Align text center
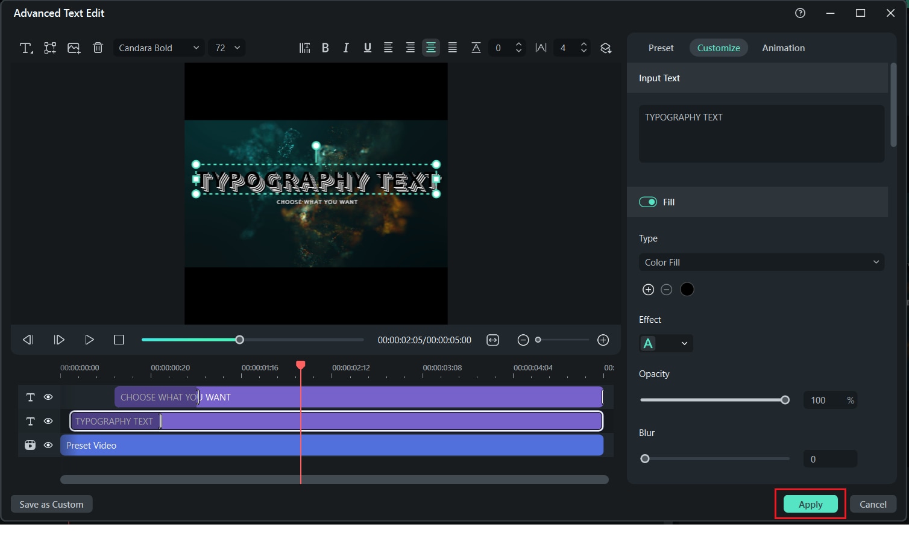This screenshot has width=909, height=542. tap(431, 48)
